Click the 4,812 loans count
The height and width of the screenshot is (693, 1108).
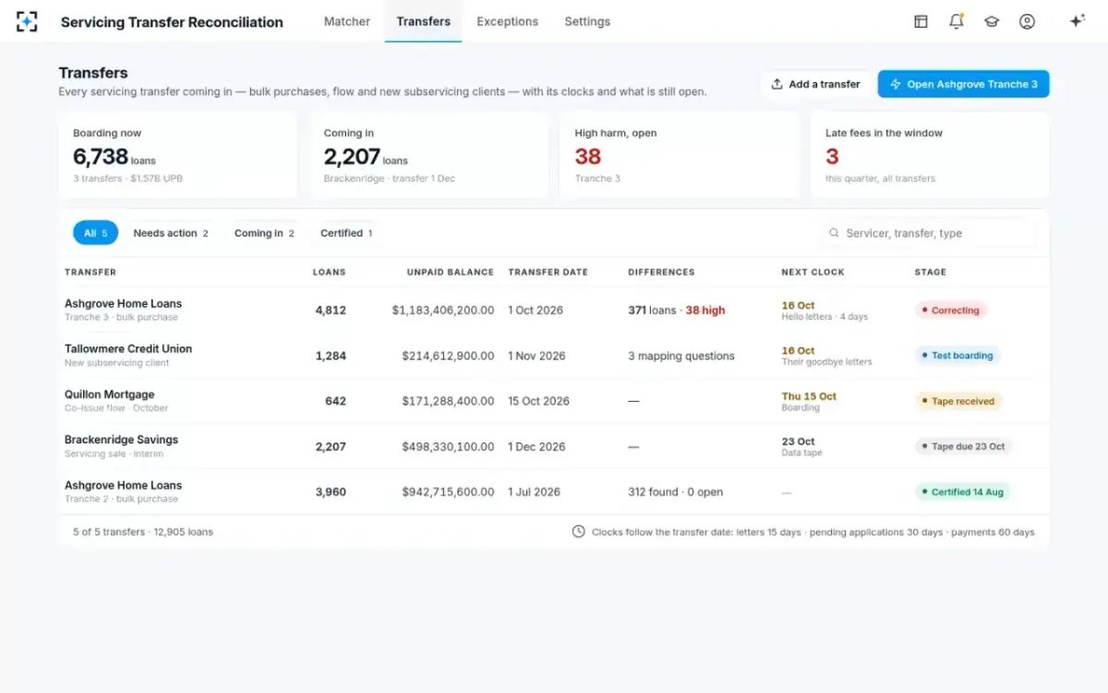click(331, 310)
